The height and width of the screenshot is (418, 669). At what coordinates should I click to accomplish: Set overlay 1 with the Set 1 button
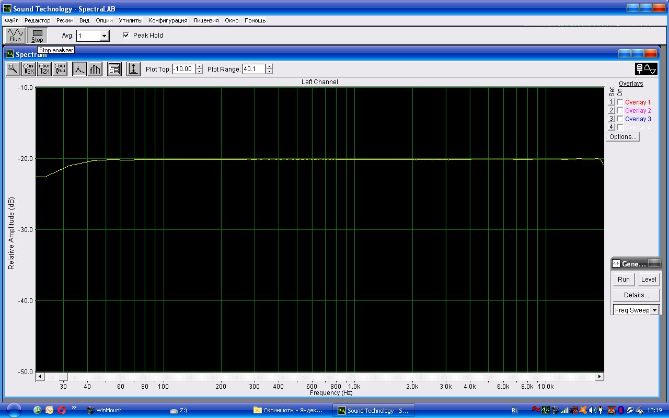coord(612,102)
